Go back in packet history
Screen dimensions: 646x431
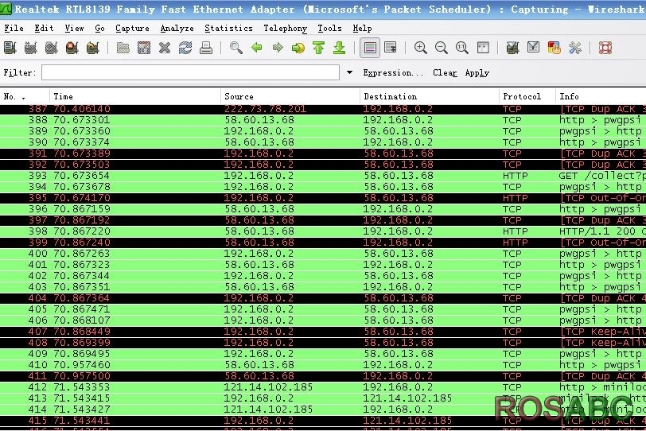tap(257, 48)
